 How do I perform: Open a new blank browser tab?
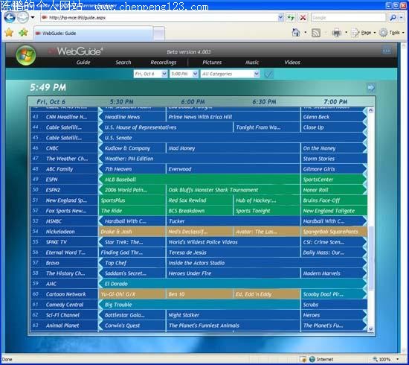[x=159, y=34]
